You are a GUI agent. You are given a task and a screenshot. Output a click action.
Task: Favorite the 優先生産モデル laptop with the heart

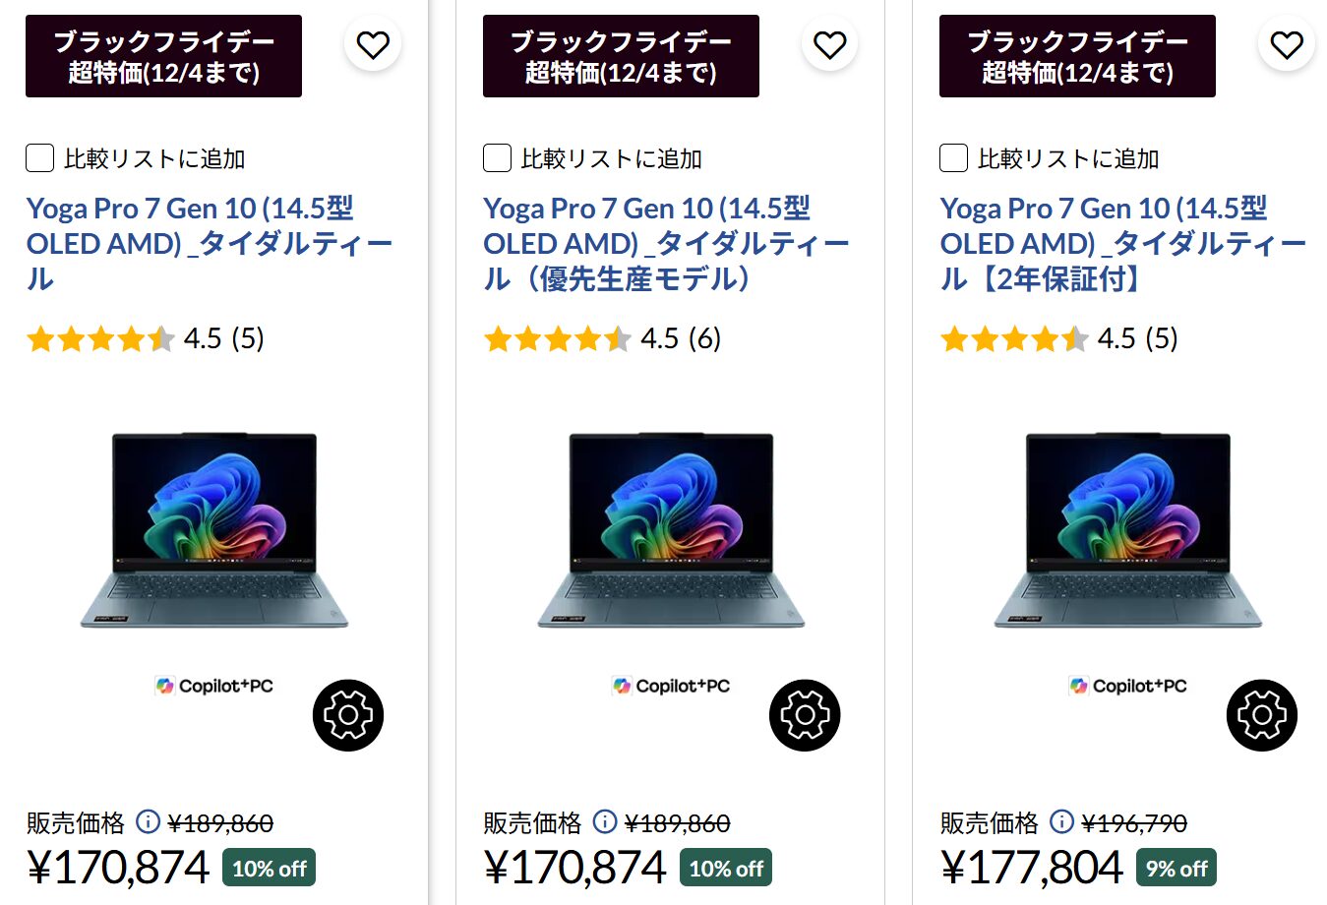(x=829, y=44)
